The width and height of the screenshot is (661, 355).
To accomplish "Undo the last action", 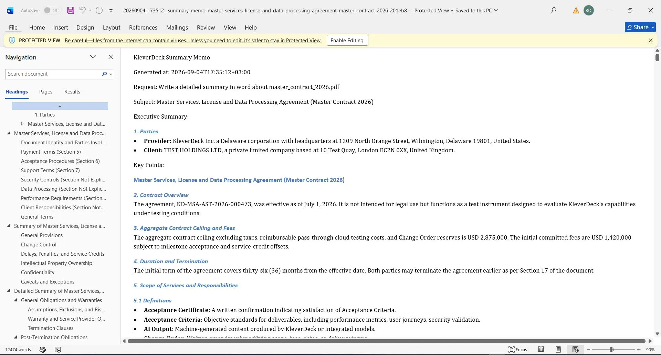I will (x=82, y=10).
